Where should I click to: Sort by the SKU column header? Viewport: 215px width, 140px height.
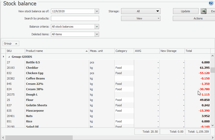point(15,51)
